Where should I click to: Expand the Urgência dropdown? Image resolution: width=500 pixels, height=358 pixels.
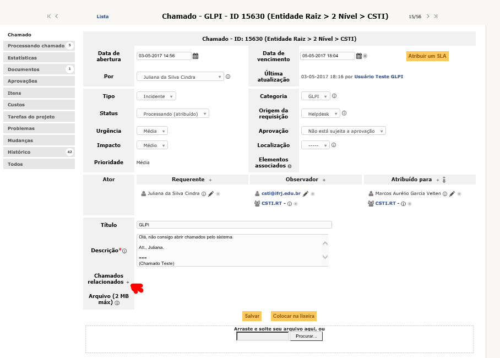pos(152,131)
